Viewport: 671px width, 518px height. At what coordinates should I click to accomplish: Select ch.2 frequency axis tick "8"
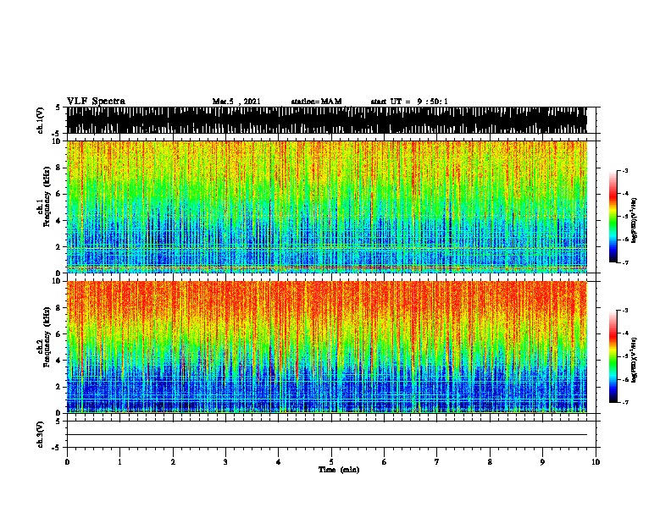pyautogui.click(x=59, y=308)
